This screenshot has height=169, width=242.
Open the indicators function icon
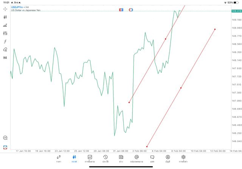click(5, 42)
